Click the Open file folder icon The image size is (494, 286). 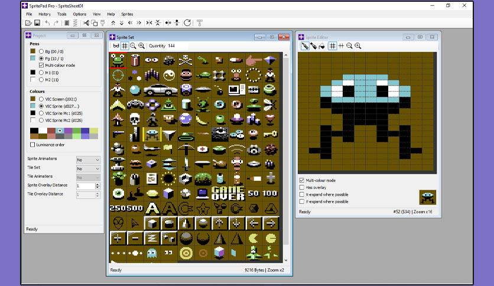(28, 22)
